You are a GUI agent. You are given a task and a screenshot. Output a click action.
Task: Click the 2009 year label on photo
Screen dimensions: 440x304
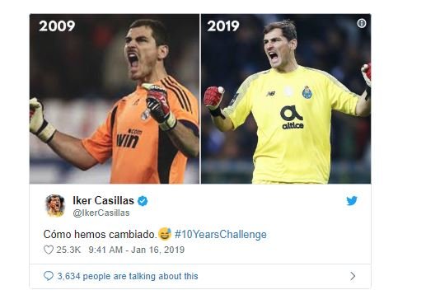click(57, 26)
